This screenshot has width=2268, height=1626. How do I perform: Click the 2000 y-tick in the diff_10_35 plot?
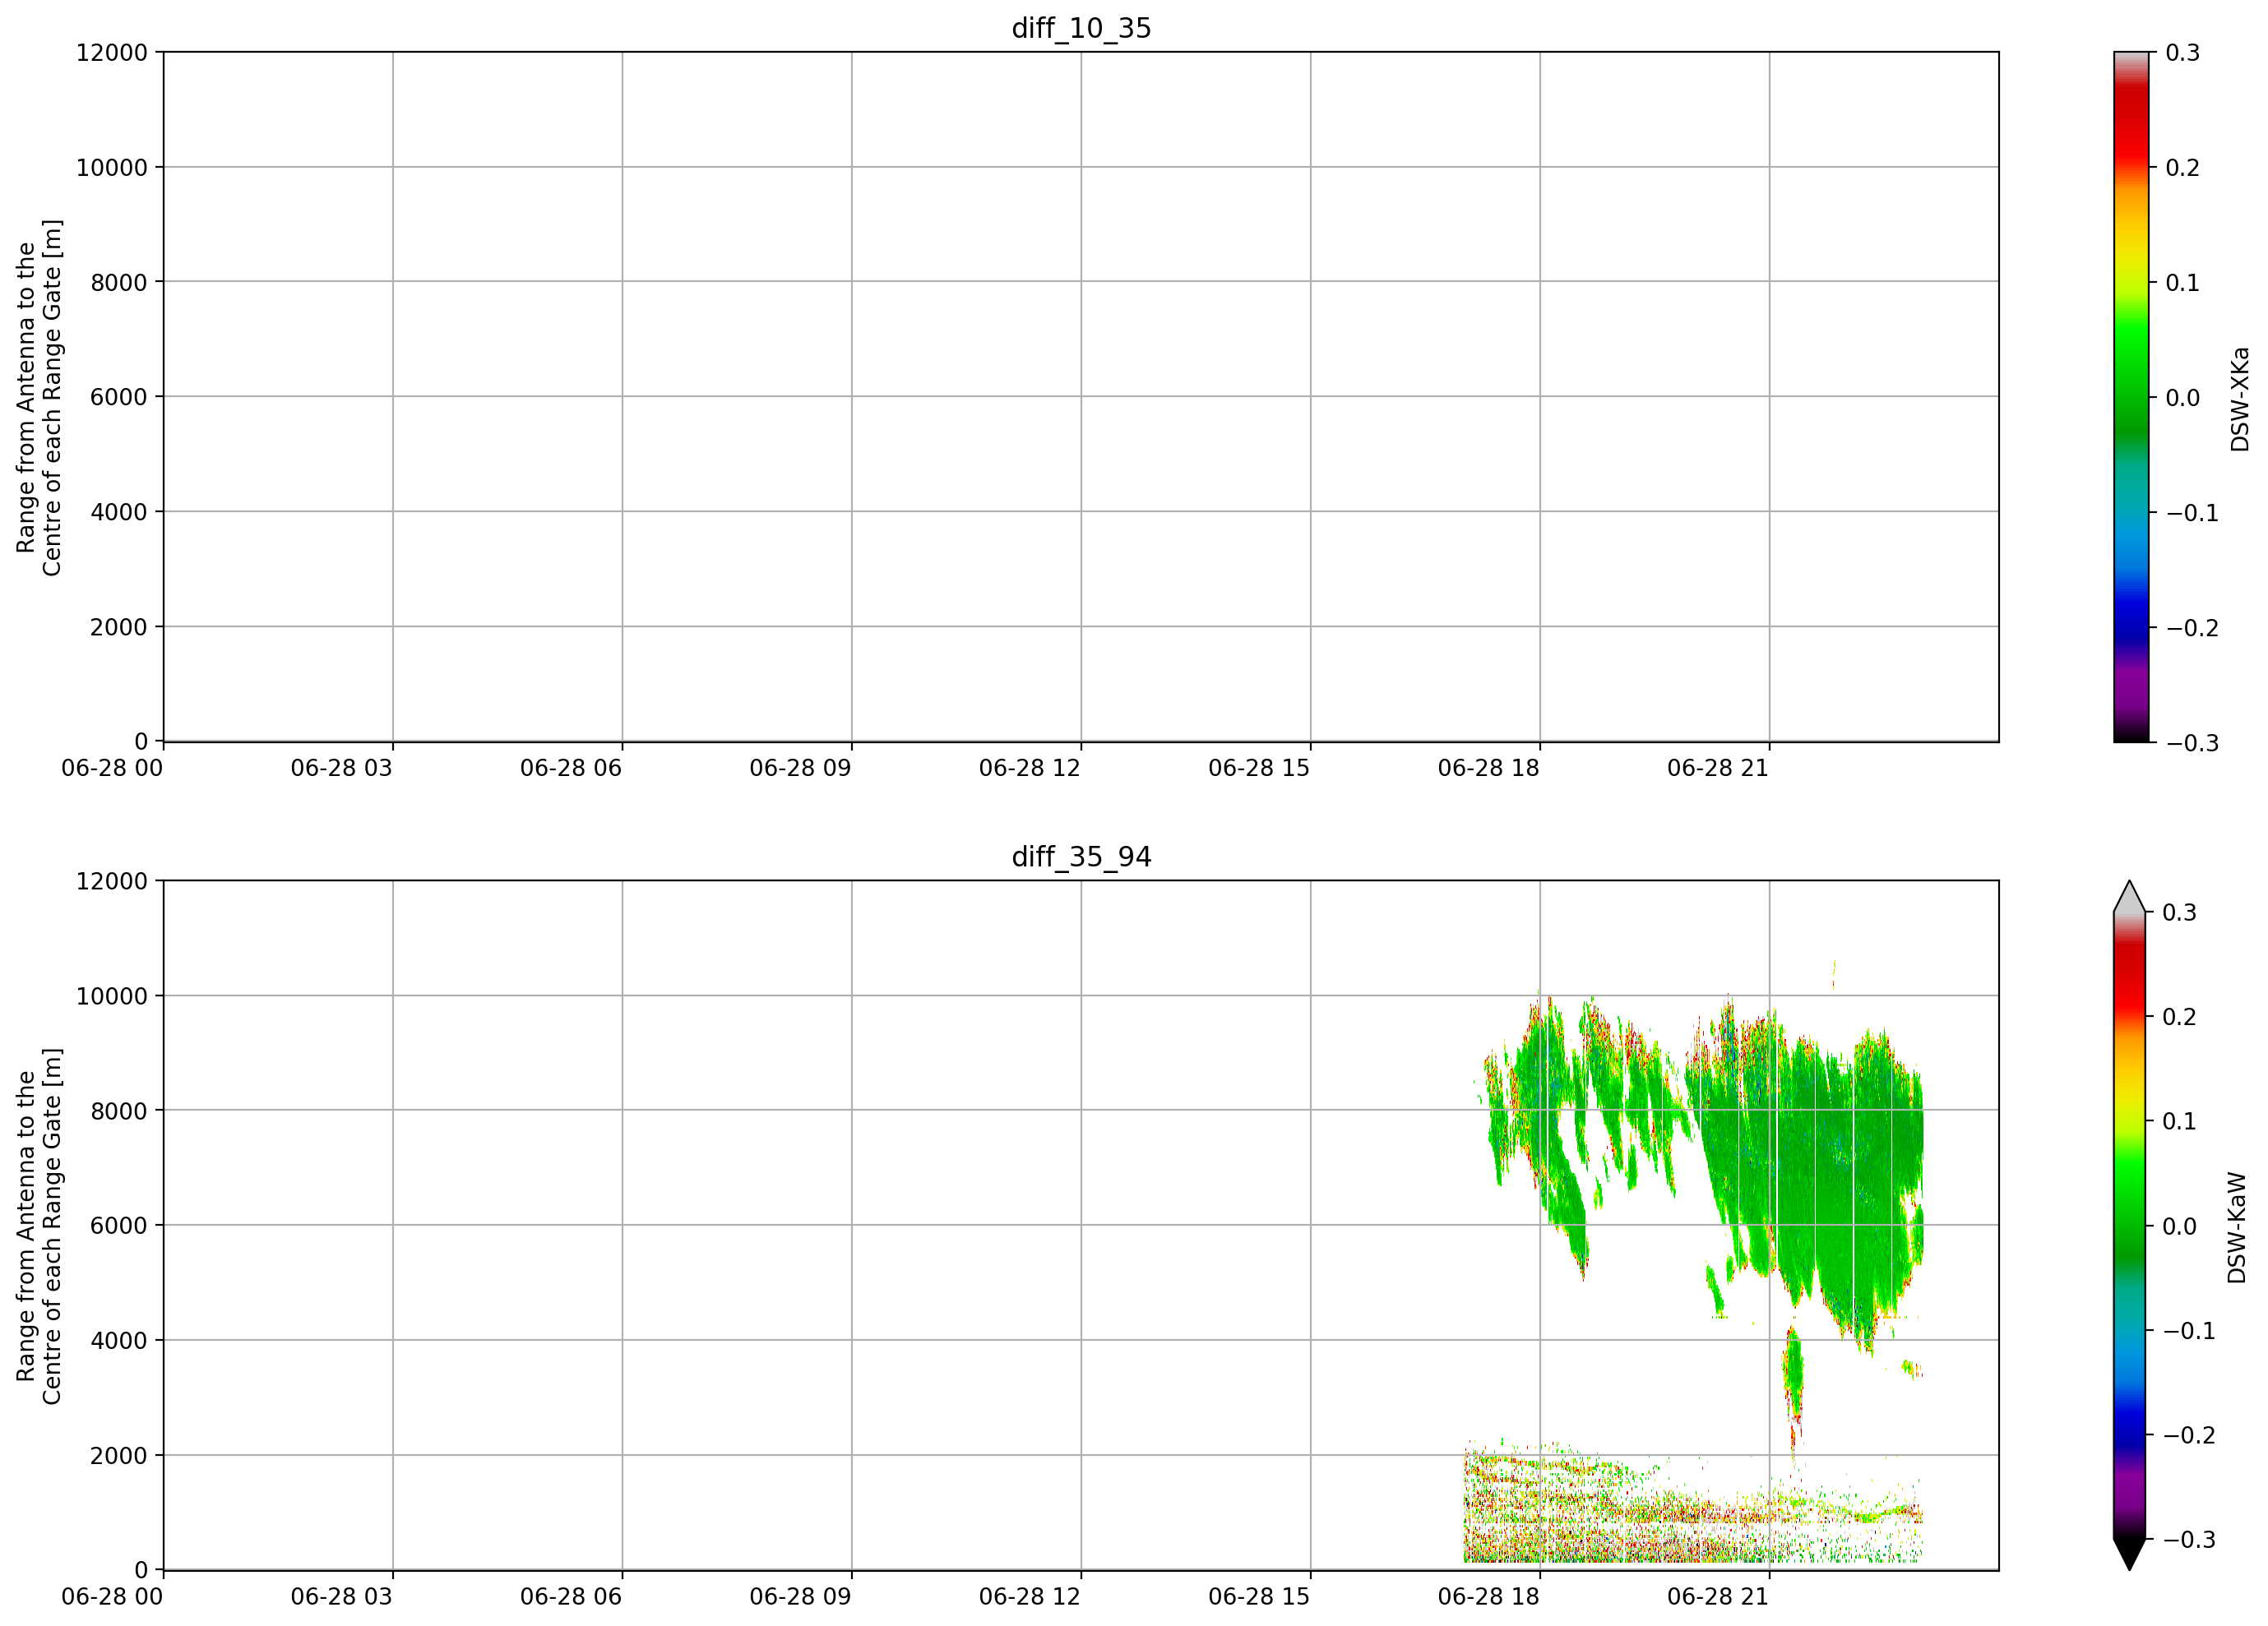(119, 627)
